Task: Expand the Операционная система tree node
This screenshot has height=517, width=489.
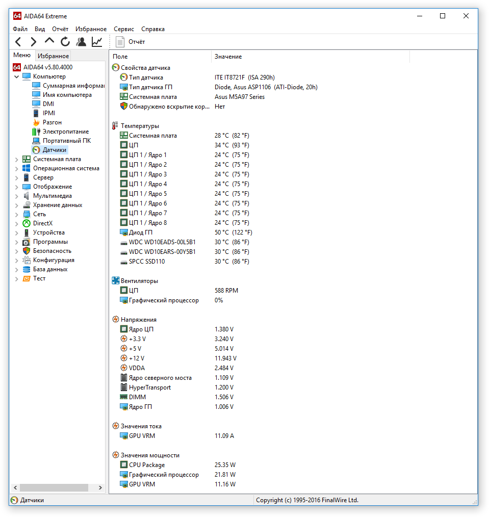Action: [16, 168]
